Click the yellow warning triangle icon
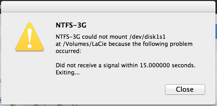Screen dimensions: 217x106 click(30, 37)
